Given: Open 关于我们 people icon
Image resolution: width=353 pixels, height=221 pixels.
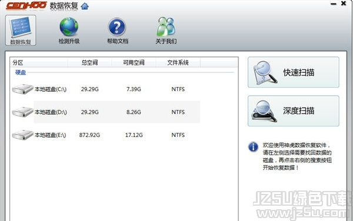Looking at the screenshot, I should click(166, 27).
